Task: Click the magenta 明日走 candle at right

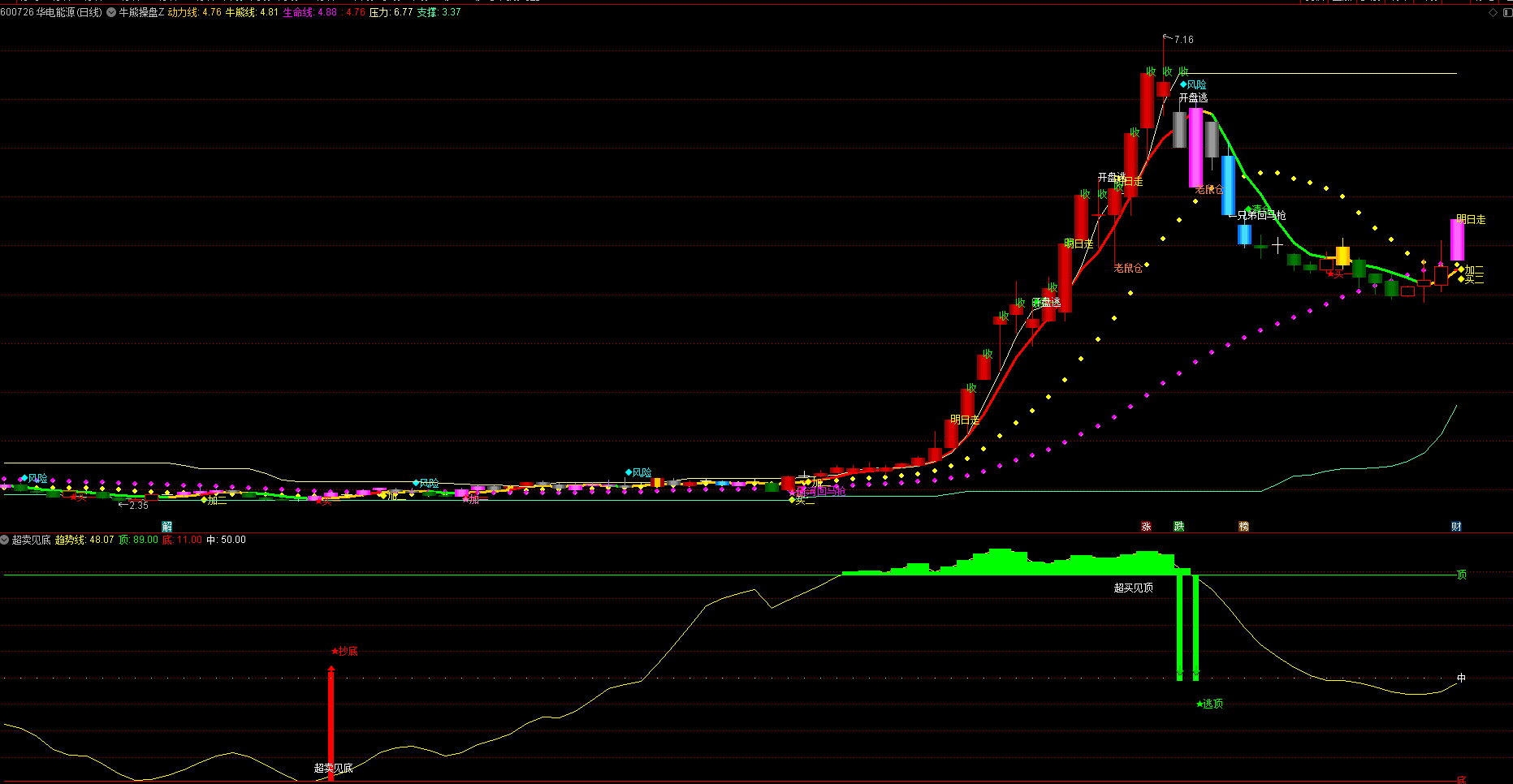Action: [1458, 239]
